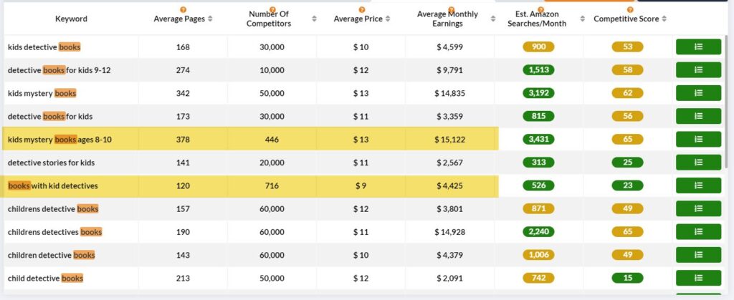Select competitive score badge 15

click(627, 278)
